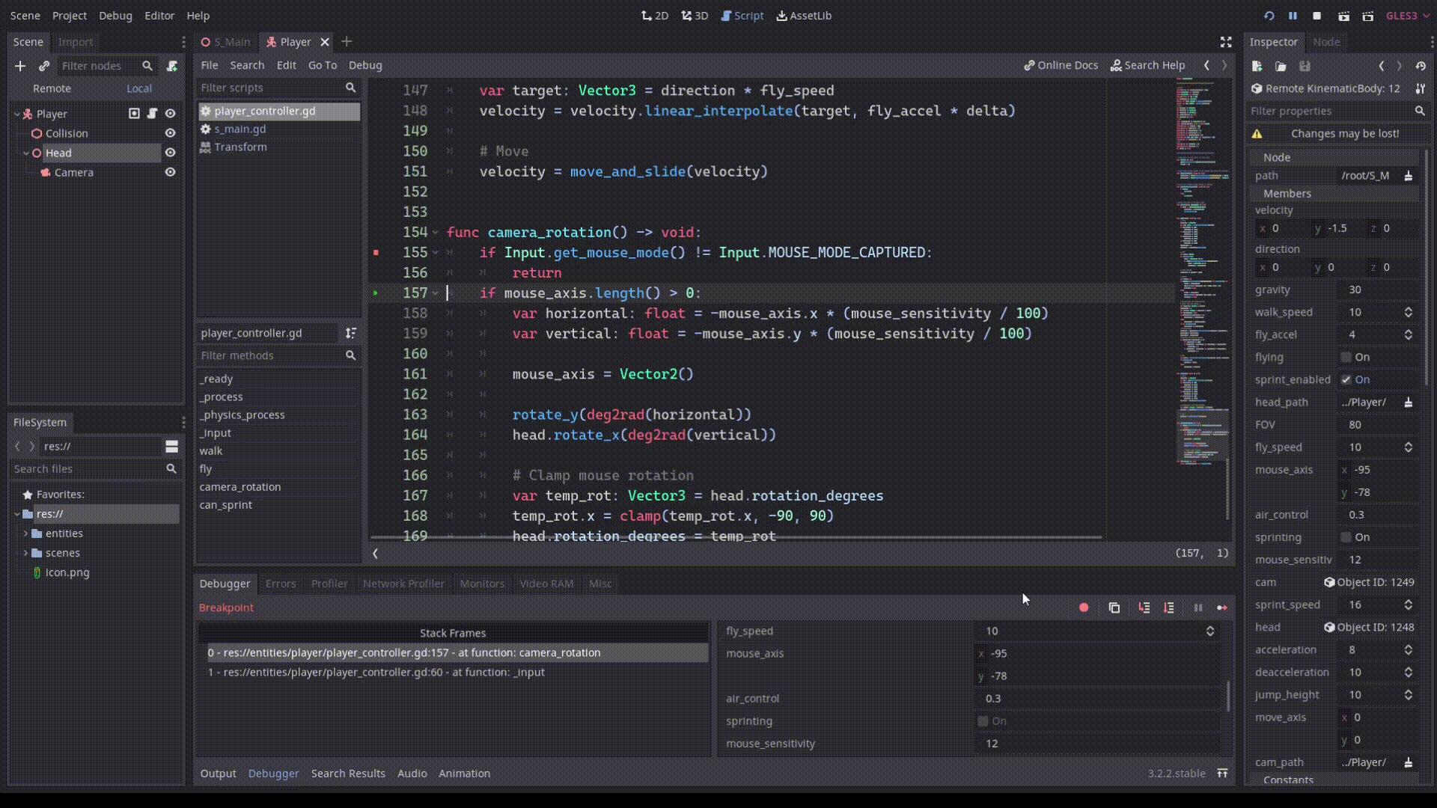Select the stack frame for function _input

[378, 672]
